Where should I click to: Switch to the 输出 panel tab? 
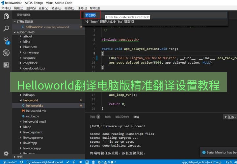pos(108,117)
